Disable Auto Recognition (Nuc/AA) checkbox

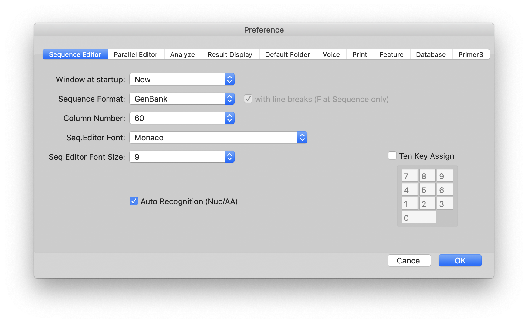[x=134, y=201]
